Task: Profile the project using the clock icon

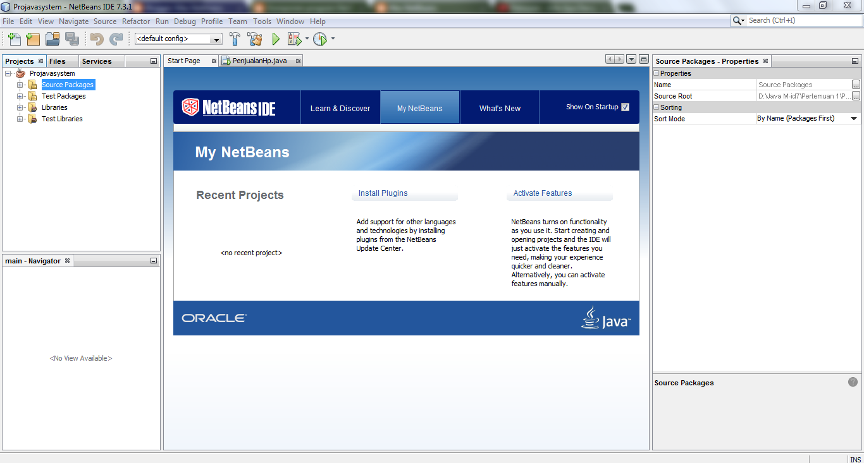Action: click(320, 39)
